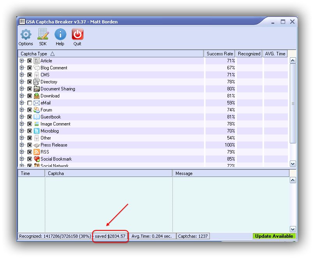Open the SDK editor icon
This screenshot has height=258, width=314.
tap(43, 34)
